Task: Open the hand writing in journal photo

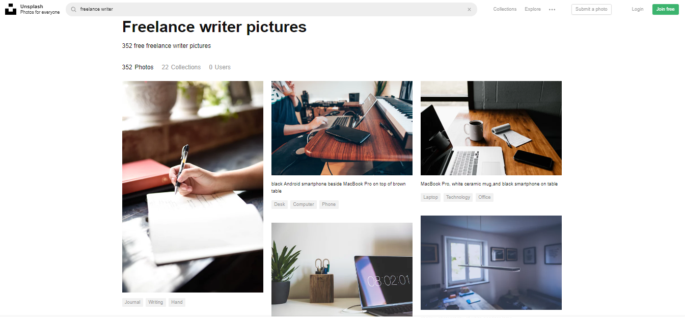Action: coord(193,187)
